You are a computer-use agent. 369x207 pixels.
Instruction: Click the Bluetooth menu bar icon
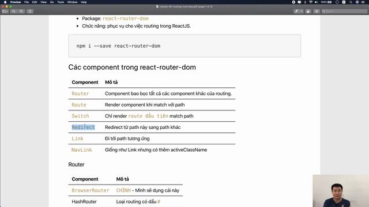coord(305,2)
